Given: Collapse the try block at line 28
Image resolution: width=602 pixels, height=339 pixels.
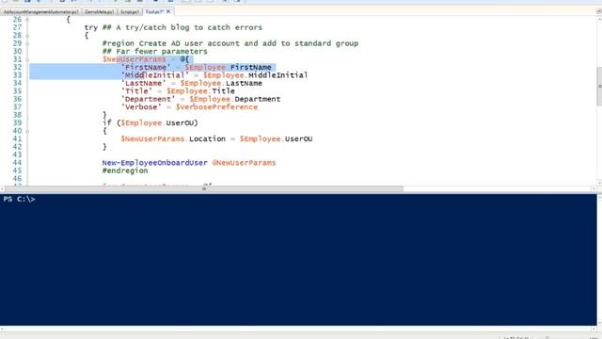Looking at the screenshot, I should tap(27, 36).
